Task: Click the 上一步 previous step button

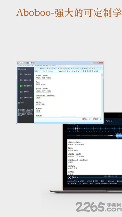Action: click(87, 119)
